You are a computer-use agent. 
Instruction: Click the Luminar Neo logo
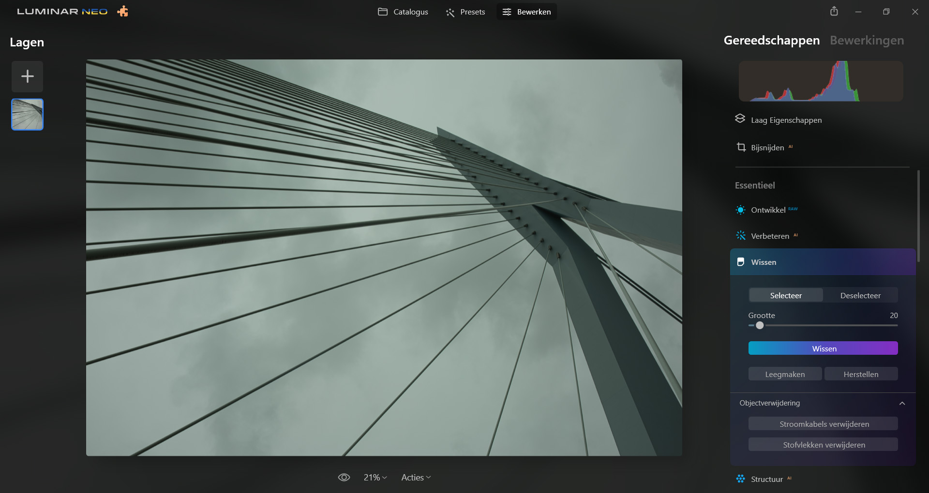62,11
